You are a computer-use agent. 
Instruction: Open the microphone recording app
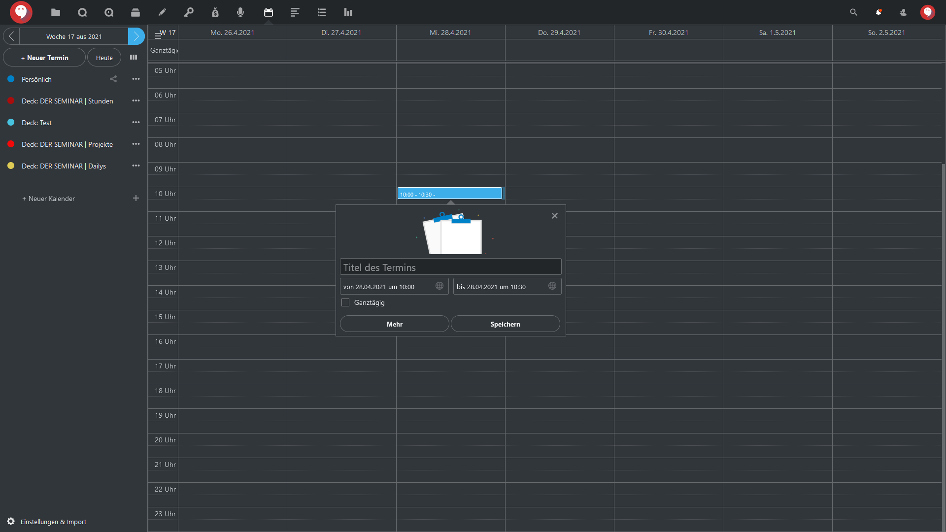(240, 12)
